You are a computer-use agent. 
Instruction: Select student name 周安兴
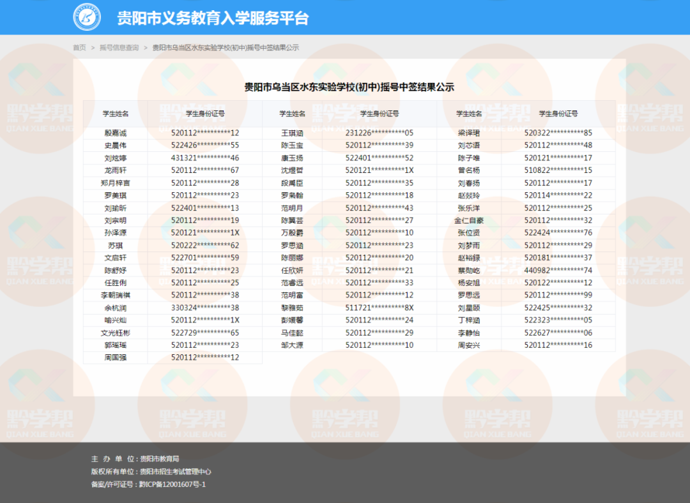pos(469,345)
